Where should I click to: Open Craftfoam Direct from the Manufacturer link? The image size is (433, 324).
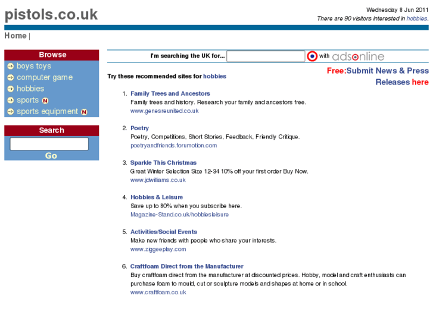click(186, 266)
